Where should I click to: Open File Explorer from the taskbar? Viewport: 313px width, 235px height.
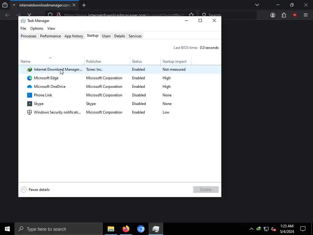coord(111,229)
